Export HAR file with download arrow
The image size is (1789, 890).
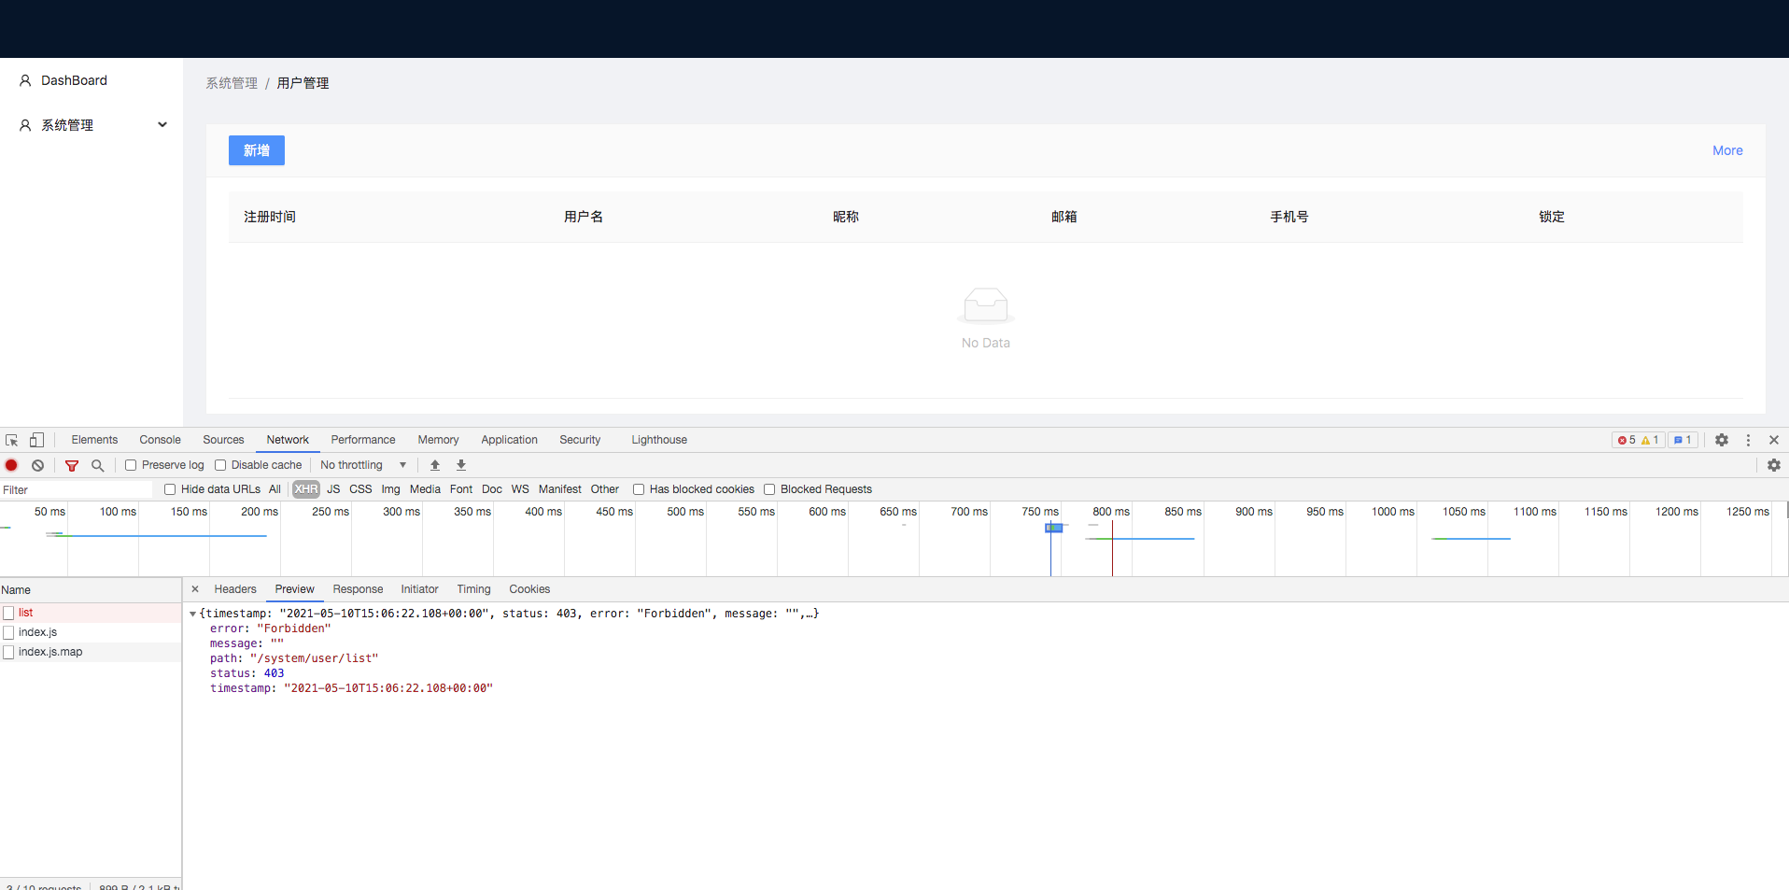[x=461, y=465]
